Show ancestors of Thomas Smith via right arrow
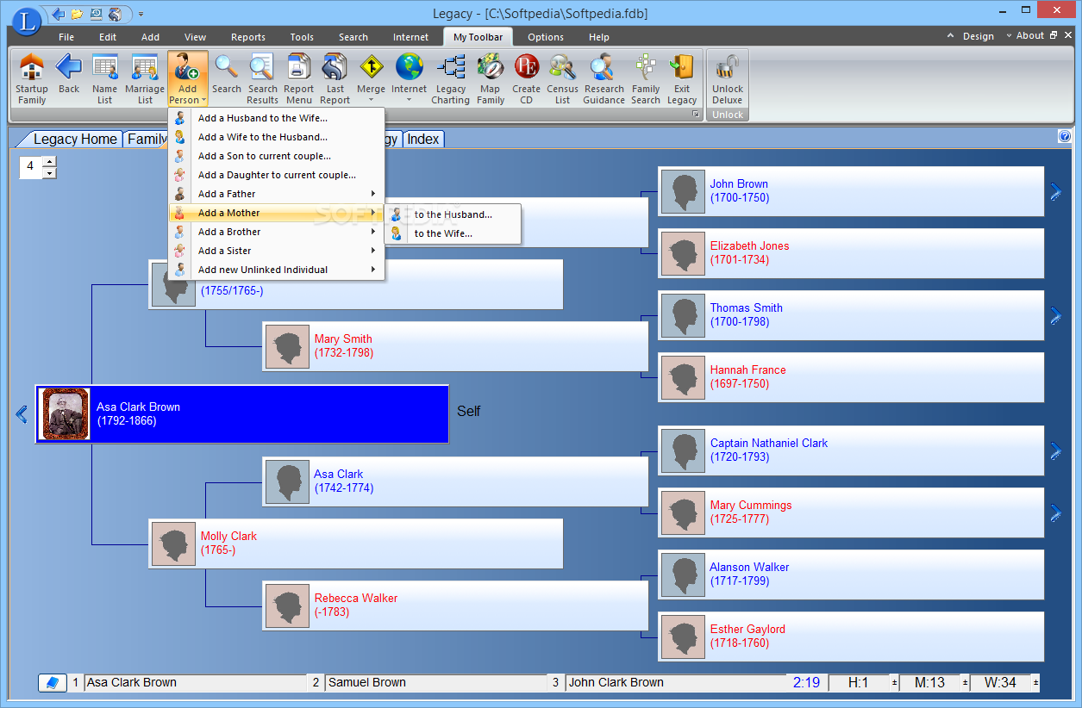The width and height of the screenshot is (1082, 708). pyautogui.click(x=1055, y=316)
